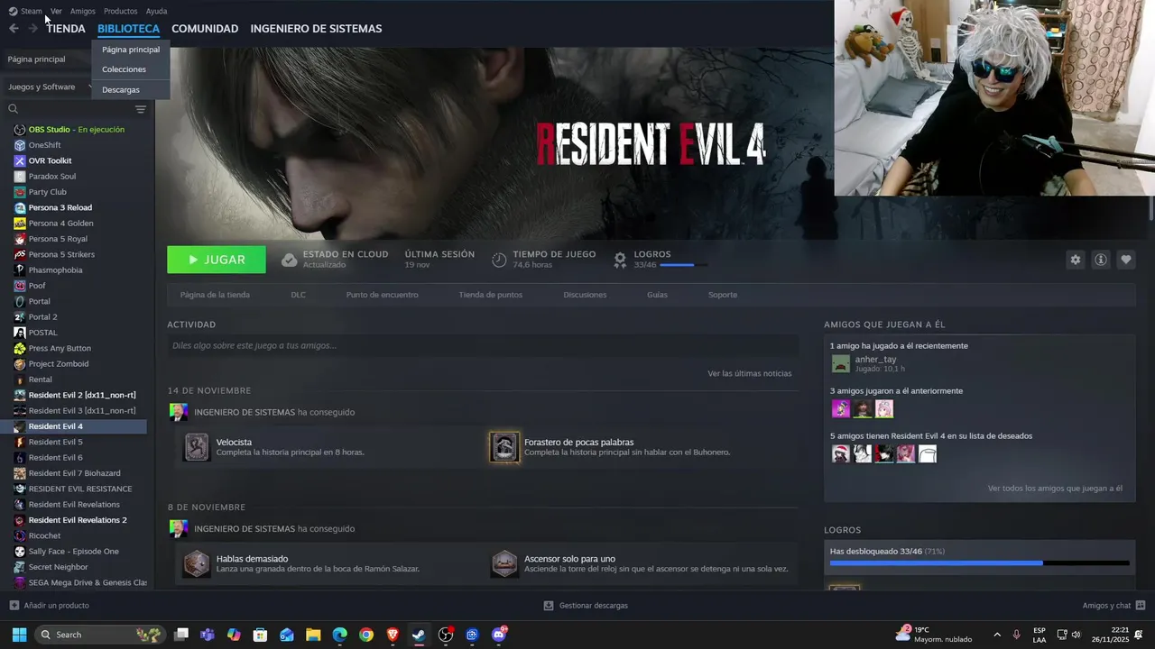Open the library filter options icon
This screenshot has height=649, width=1155.
tap(141, 109)
